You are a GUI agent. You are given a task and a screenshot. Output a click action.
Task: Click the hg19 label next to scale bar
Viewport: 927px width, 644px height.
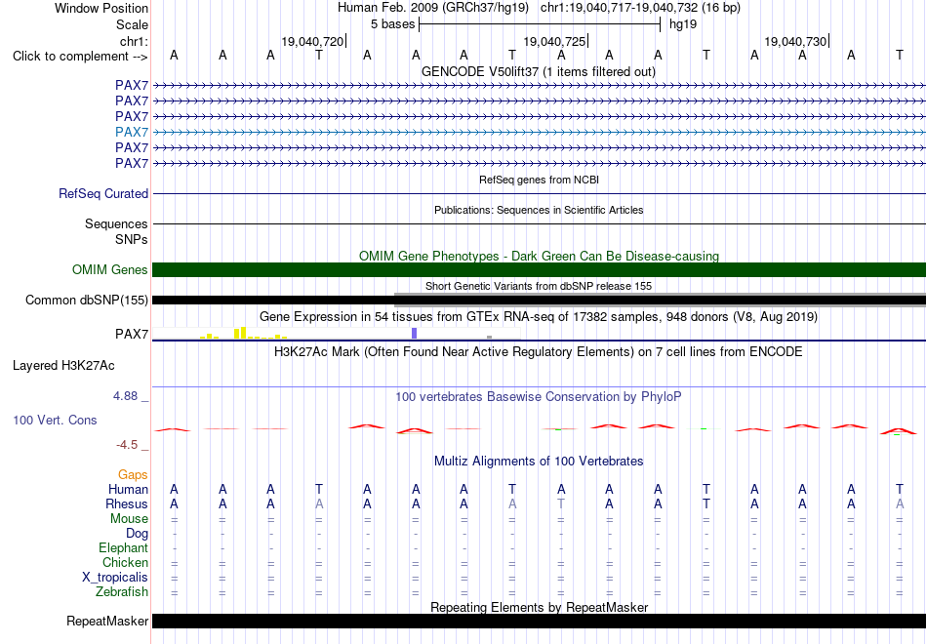(x=683, y=24)
